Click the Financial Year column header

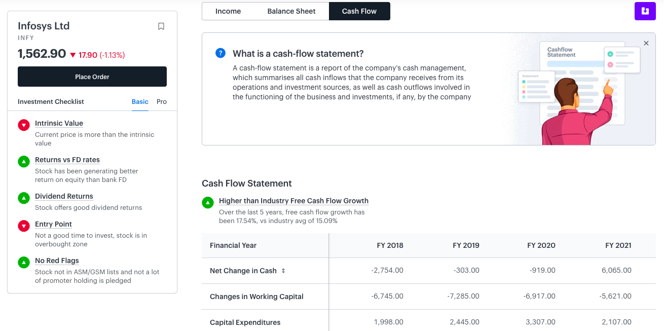(x=233, y=245)
